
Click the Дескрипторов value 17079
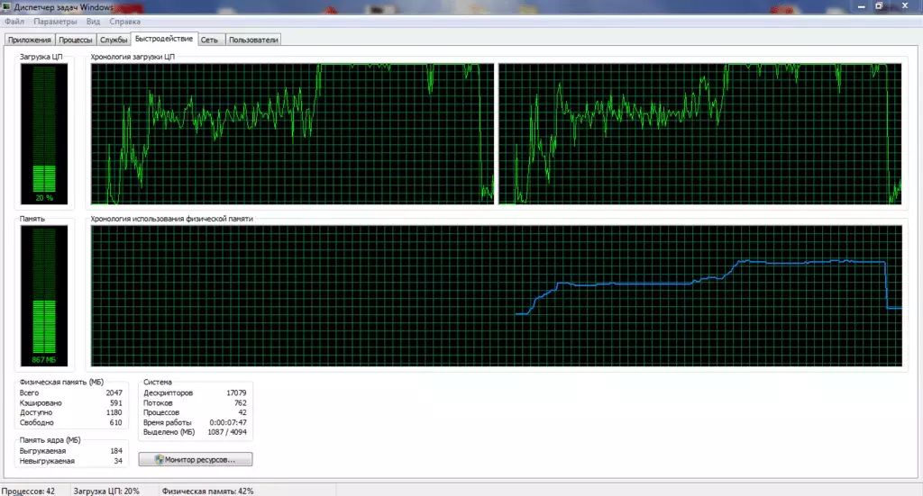click(x=237, y=393)
